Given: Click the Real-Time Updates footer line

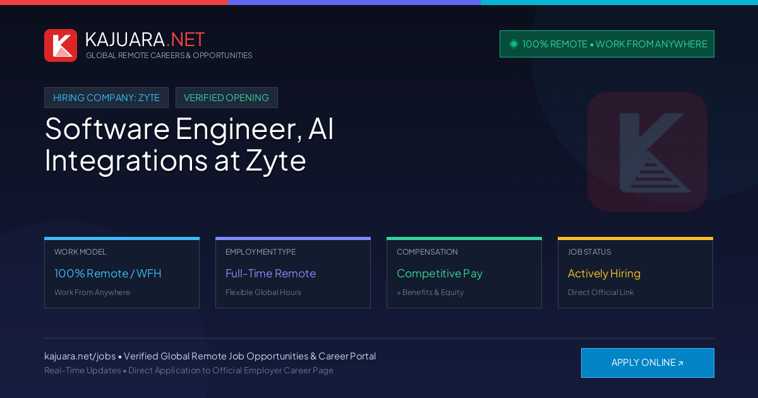Looking at the screenshot, I should tap(189, 370).
